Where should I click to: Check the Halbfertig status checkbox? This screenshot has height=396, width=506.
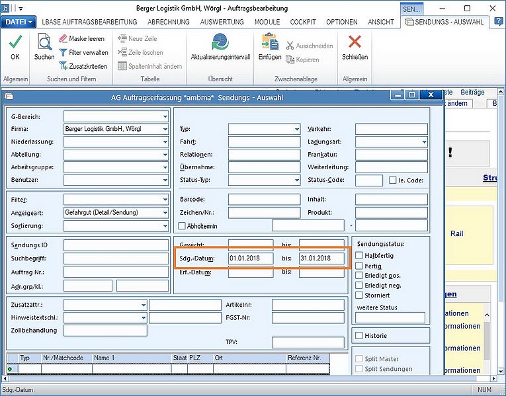(359, 255)
